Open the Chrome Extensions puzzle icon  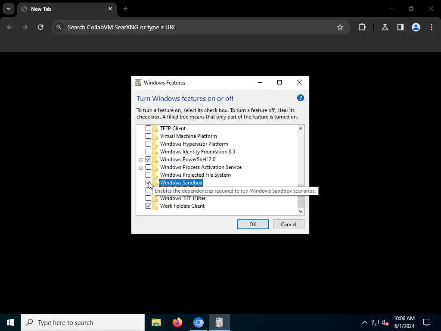click(x=362, y=27)
